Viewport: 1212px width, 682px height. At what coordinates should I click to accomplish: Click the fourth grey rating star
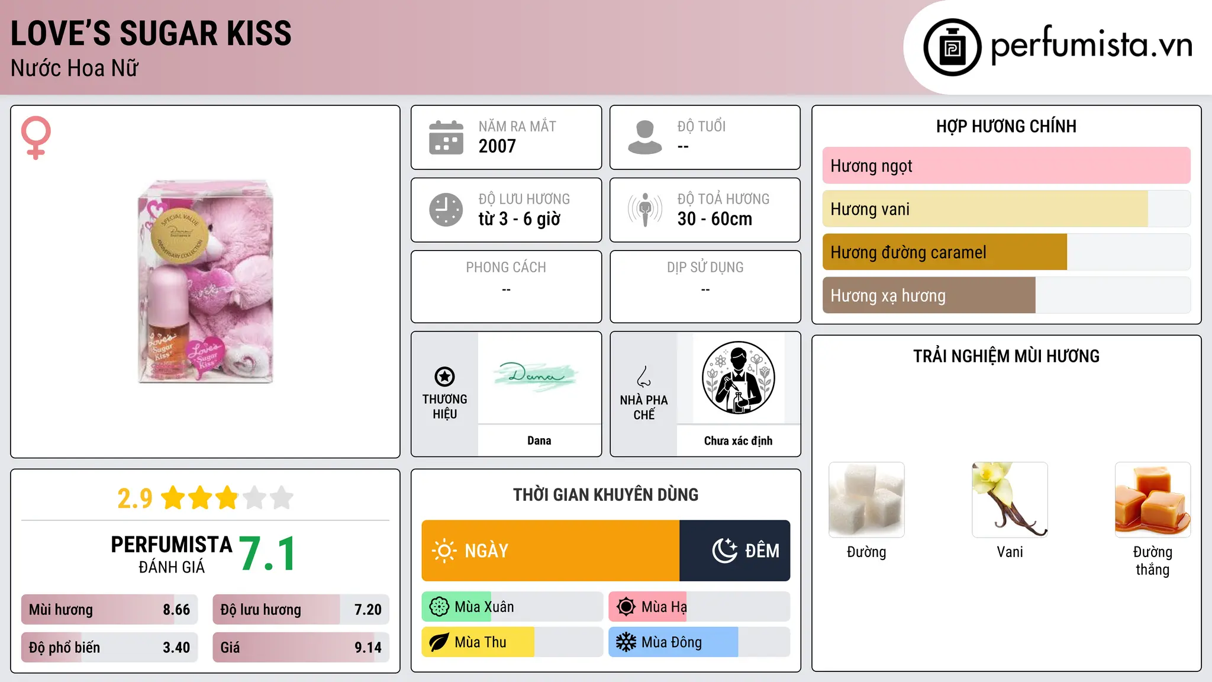[x=254, y=498]
